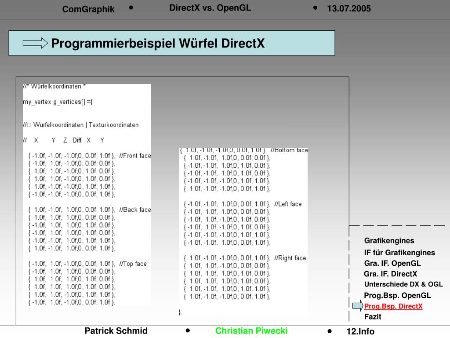Click the Würfelkoordinaten | Texturkoordinaten comment
Viewport: 450px width, 338px height.
point(86,125)
